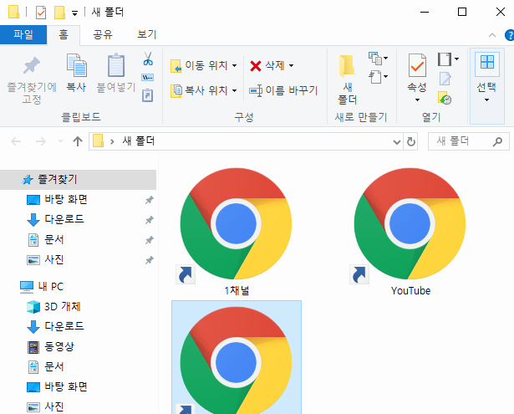Click the New folder quick access toolbar icon
Screen dimensions: 514x414
pyautogui.click(x=59, y=13)
